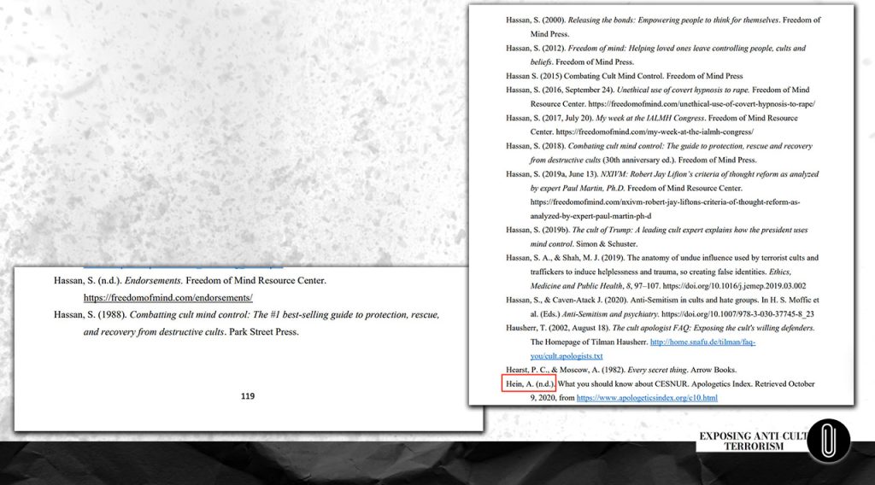The width and height of the screenshot is (875, 485).
Task: Click the my-week-at-the-ialmh-congress URL text
Action: pyautogui.click(x=655, y=131)
